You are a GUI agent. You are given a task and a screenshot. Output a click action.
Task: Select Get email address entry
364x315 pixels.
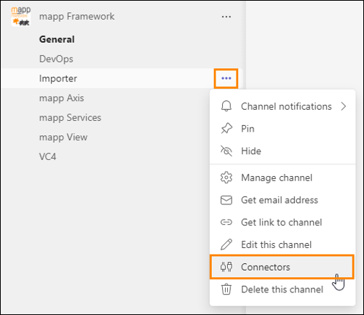point(282,200)
